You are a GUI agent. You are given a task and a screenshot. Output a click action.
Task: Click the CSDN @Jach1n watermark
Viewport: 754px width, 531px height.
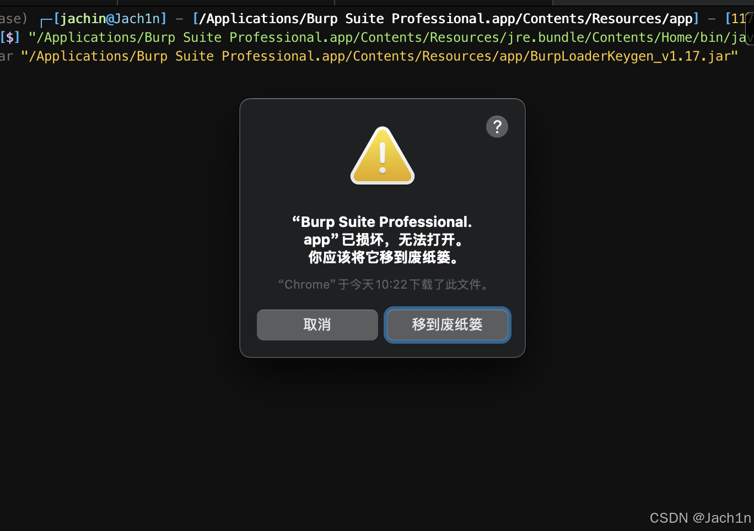[x=700, y=518]
